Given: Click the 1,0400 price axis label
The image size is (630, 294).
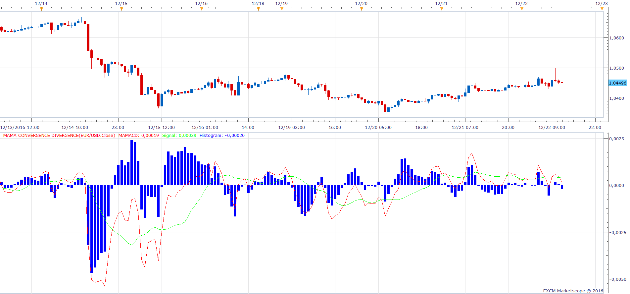Looking at the screenshot, I should pos(616,98).
